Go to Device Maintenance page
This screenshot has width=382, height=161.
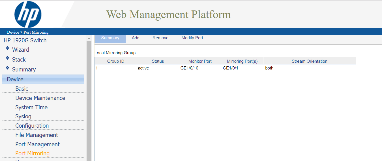[40, 98]
